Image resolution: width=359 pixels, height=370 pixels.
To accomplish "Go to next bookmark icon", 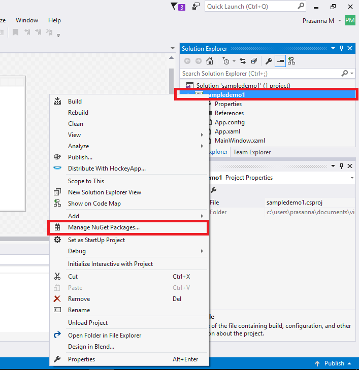I will coord(38,32).
